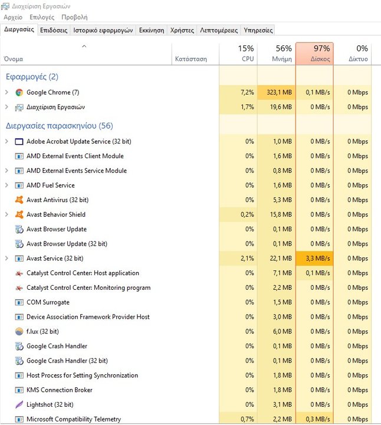This screenshot has width=381, height=425.
Task: Click the Adobe Acrobat Update Service icon
Action: click(19, 142)
